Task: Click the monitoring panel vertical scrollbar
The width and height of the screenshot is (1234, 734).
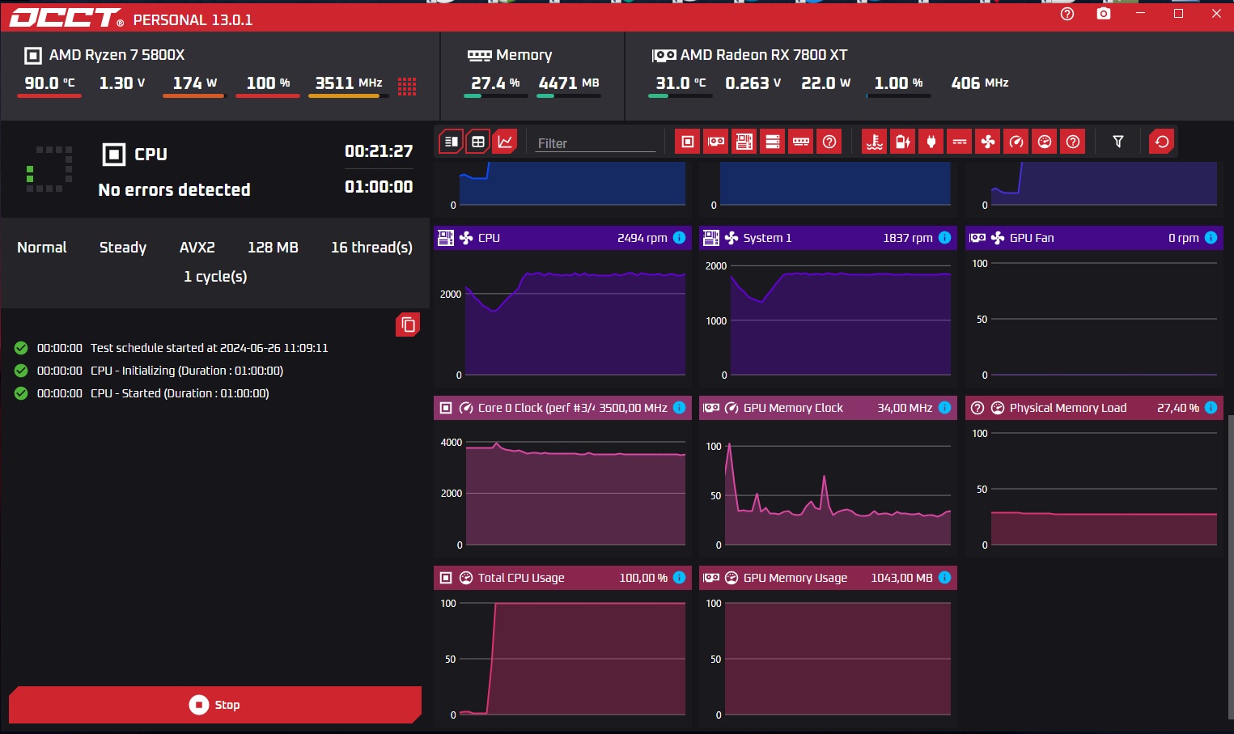Action: (1230, 566)
